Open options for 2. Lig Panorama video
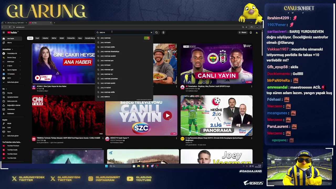The image size is (336, 189). tap(251, 138)
